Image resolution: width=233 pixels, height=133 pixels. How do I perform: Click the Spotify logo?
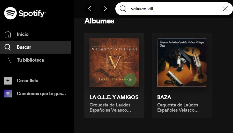25,13
